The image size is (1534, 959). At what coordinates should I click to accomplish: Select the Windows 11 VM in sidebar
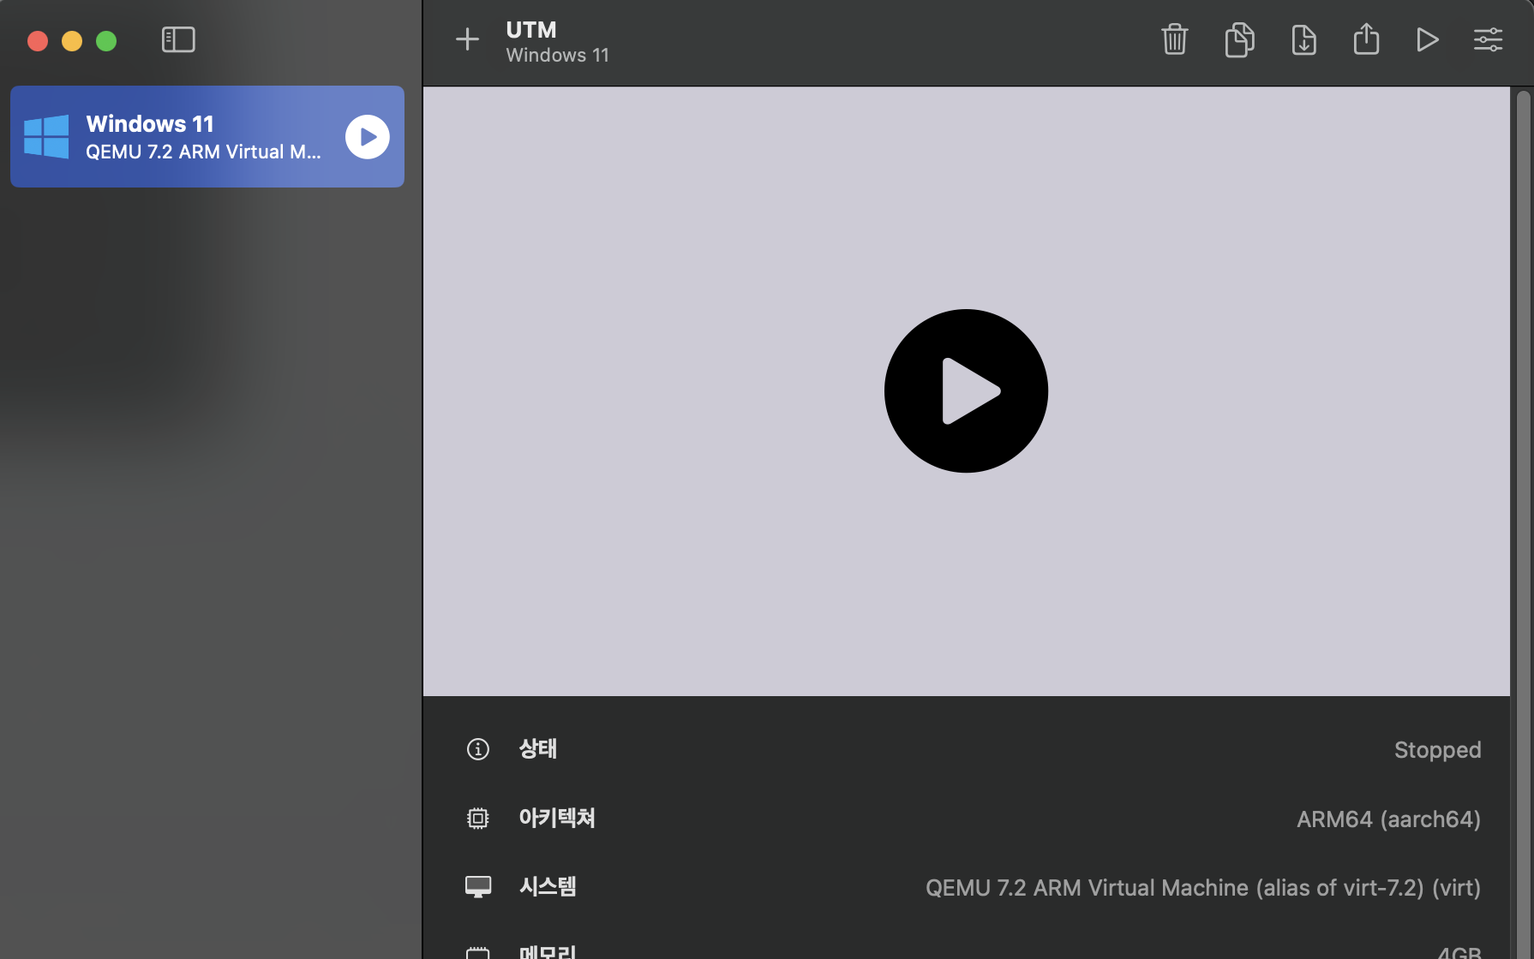point(207,137)
